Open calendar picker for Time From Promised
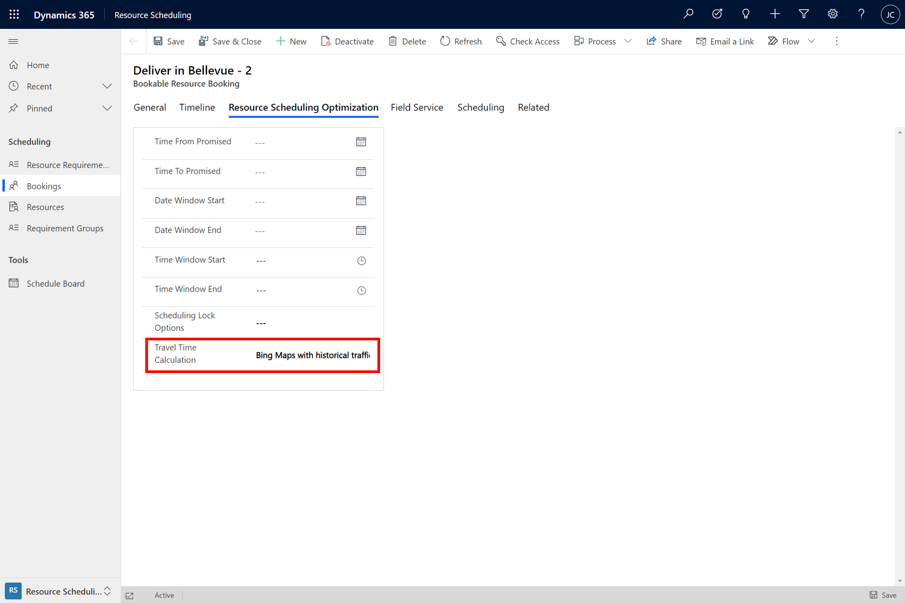The width and height of the screenshot is (905, 603). point(361,142)
